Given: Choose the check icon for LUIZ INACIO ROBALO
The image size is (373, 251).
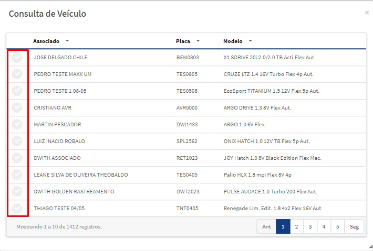Looking at the screenshot, I should (17, 141).
